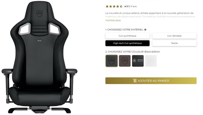Click the noble logo badge on backrest
This screenshot has width=203, height=115.
pyautogui.click(x=40, y=41)
